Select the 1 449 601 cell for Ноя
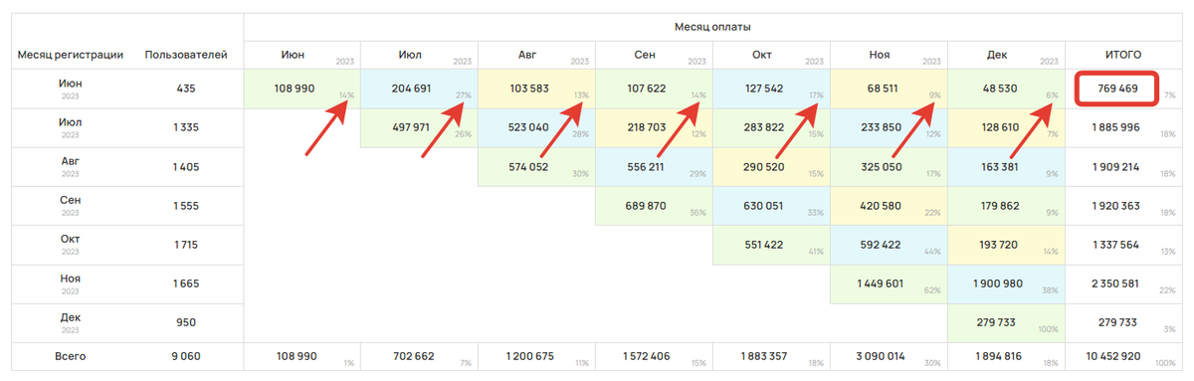The width and height of the screenshot is (1194, 381). (881, 284)
